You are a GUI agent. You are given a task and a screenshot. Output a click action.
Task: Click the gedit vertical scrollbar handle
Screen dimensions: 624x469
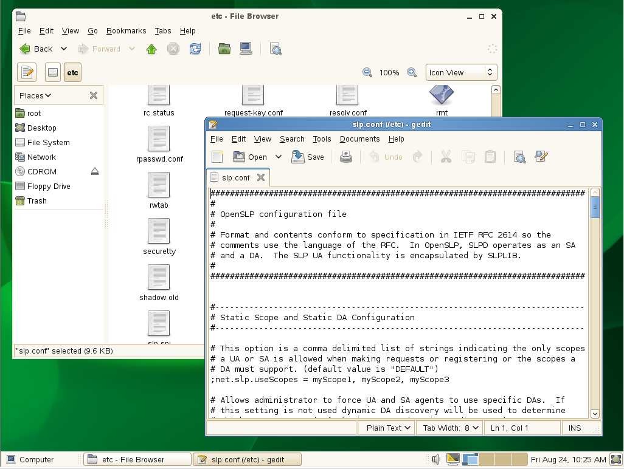(x=595, y=207)
